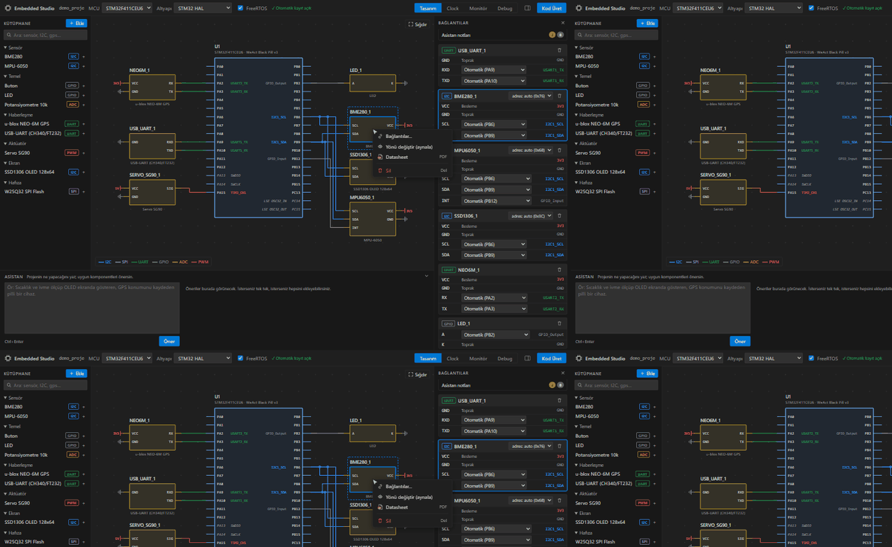Image resolution: width=892 pixels, height=547 pixels.
Task: Click the I2C legend color line, upper-left canvas
Action: [x=100, y=262]
